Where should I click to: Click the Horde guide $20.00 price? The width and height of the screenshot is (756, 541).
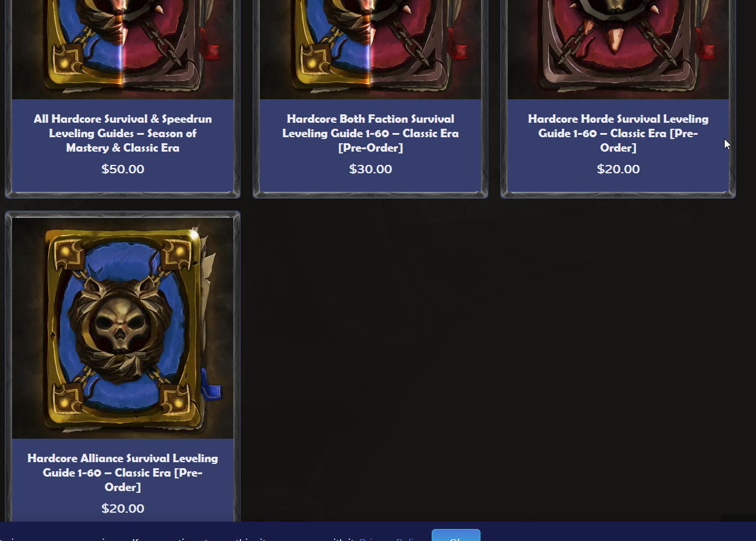618,169
